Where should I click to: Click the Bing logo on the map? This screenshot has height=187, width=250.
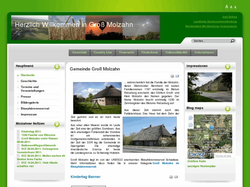pyautogui.click(x=196, y=154)
